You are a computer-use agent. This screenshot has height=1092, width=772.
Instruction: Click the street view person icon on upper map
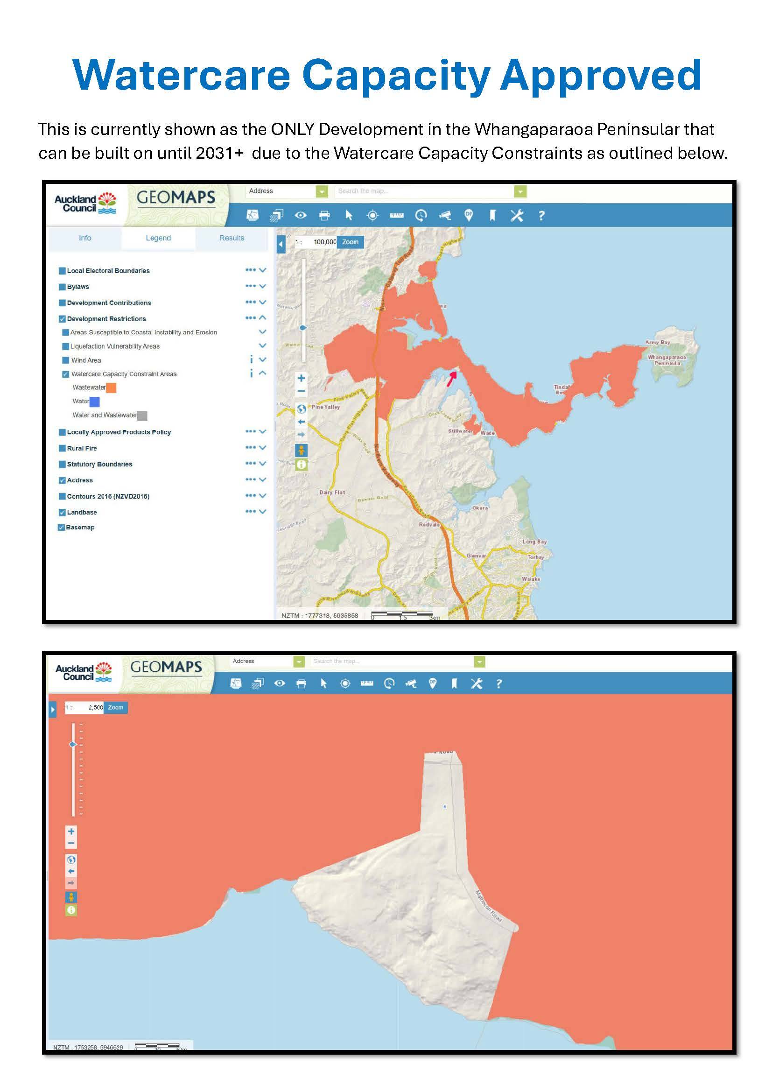click(301, 450)
